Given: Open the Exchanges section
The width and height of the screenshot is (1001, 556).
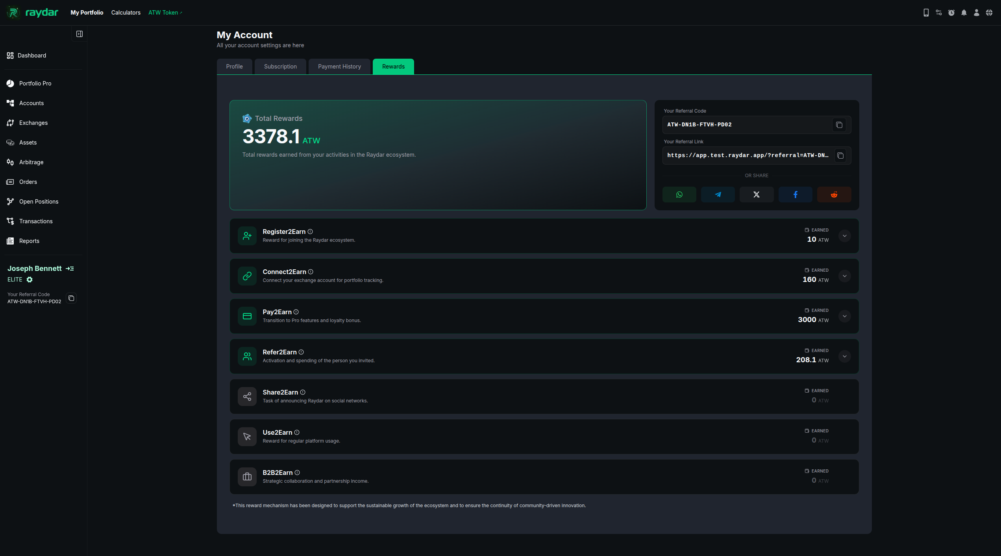Looking at the screenshot, I should tap(34, 122).
